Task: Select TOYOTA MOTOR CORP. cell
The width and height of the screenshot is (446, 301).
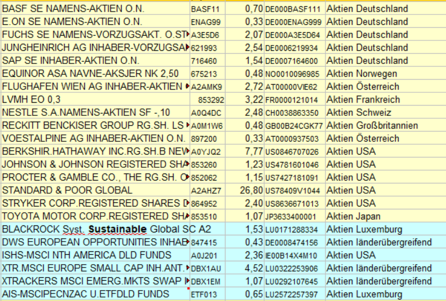Action: coord(95,216)
